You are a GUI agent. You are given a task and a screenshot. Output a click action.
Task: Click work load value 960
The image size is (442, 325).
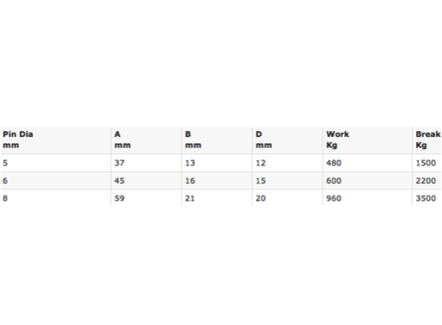click(334, 198)
